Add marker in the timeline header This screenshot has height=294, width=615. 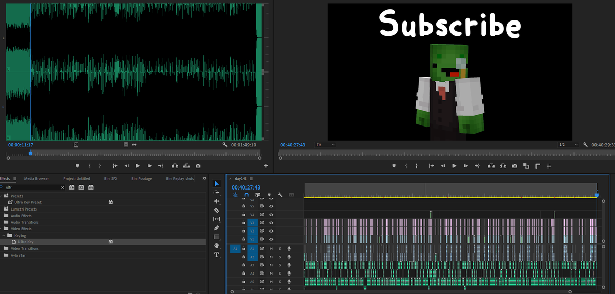(269, 195)
